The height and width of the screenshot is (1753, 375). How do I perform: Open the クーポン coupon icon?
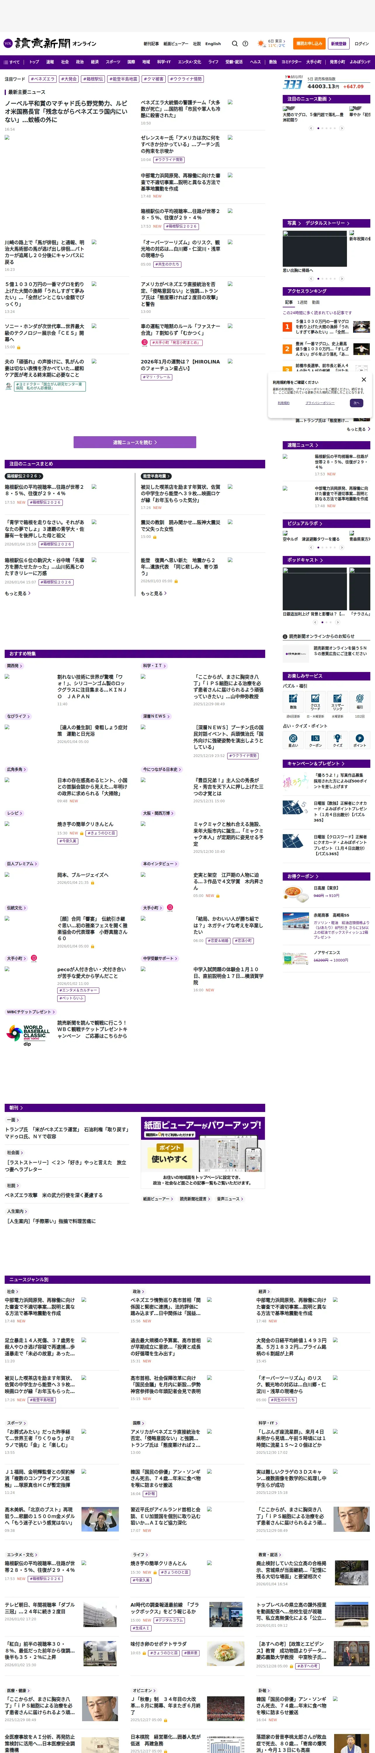coord(316,740)
